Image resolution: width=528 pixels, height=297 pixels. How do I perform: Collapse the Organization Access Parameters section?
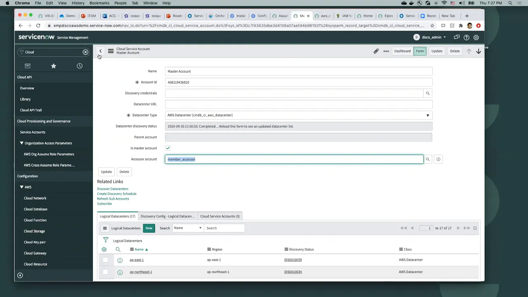coord(21,143)
